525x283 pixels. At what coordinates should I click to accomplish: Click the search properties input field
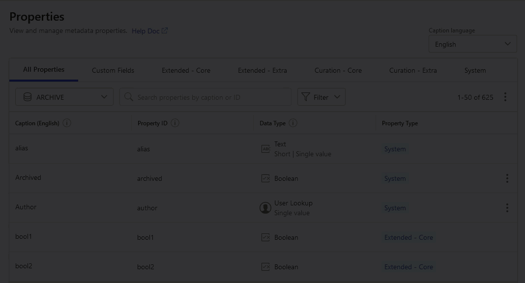pos(211,97)
